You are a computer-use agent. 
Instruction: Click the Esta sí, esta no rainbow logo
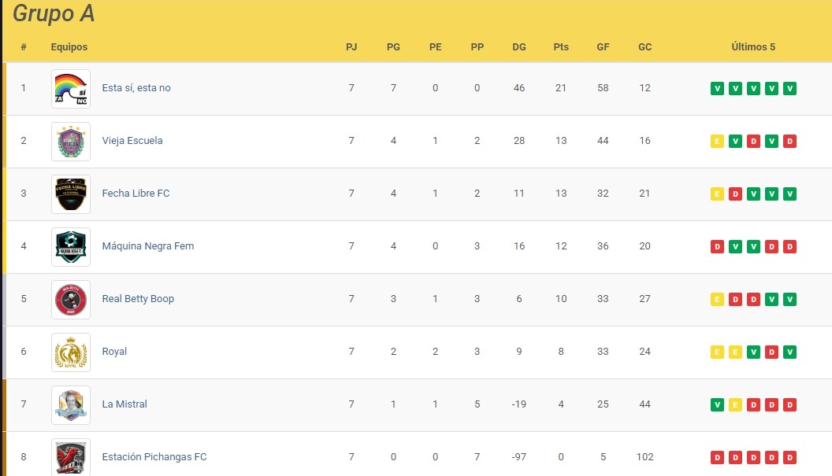[71, 89]
